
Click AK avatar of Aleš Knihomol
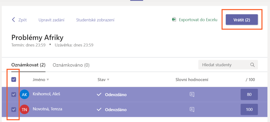[24, 95]
